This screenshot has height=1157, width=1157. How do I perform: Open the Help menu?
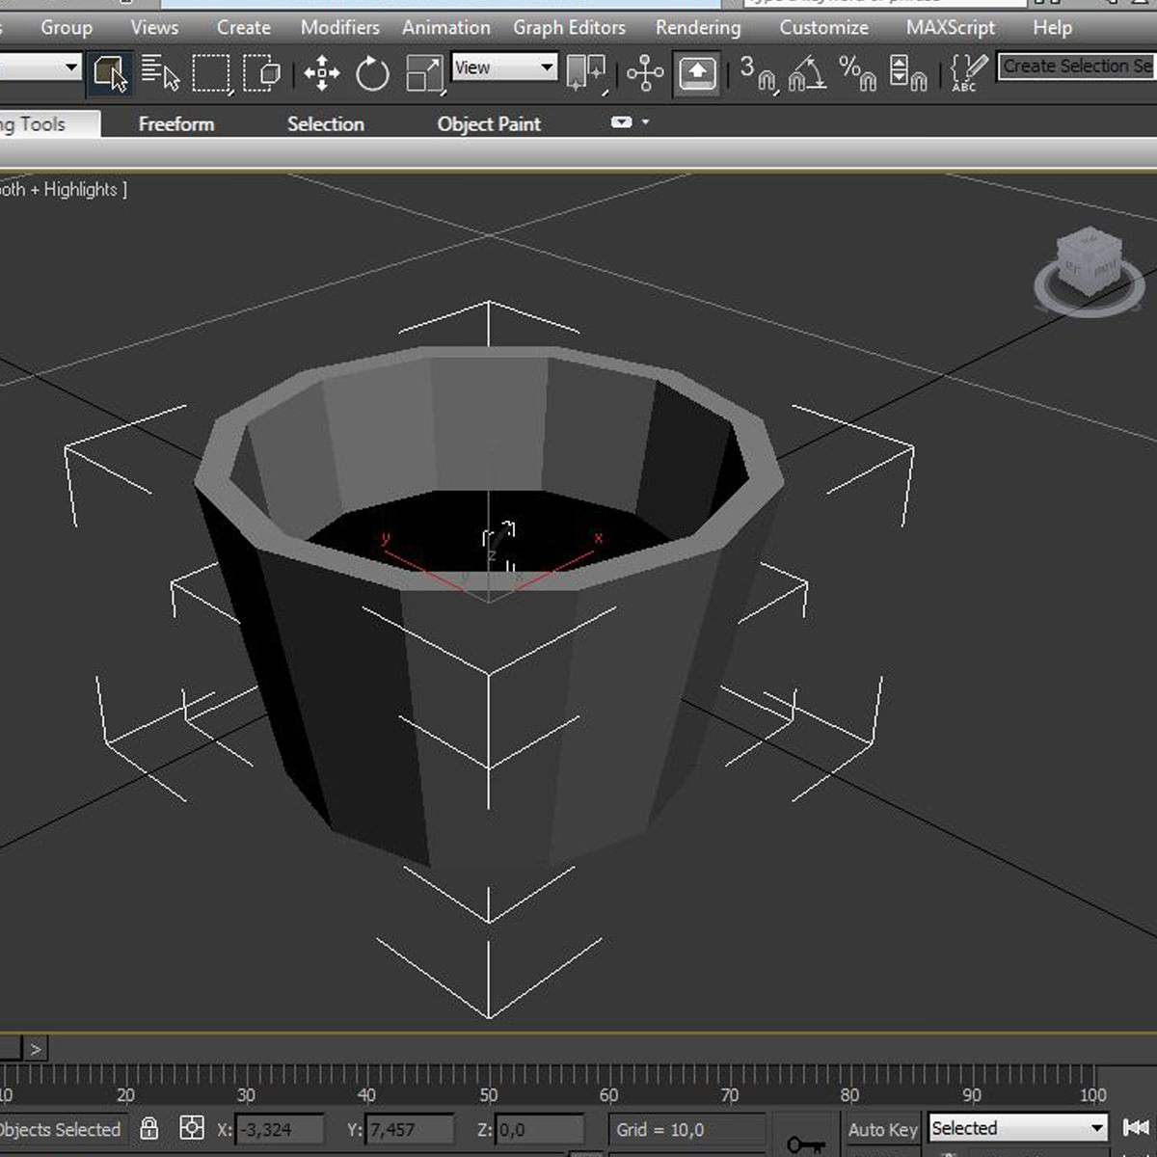pos(1052,28)
